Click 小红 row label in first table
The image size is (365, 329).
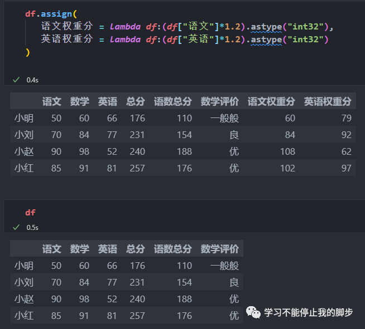(x=24, y=168)
